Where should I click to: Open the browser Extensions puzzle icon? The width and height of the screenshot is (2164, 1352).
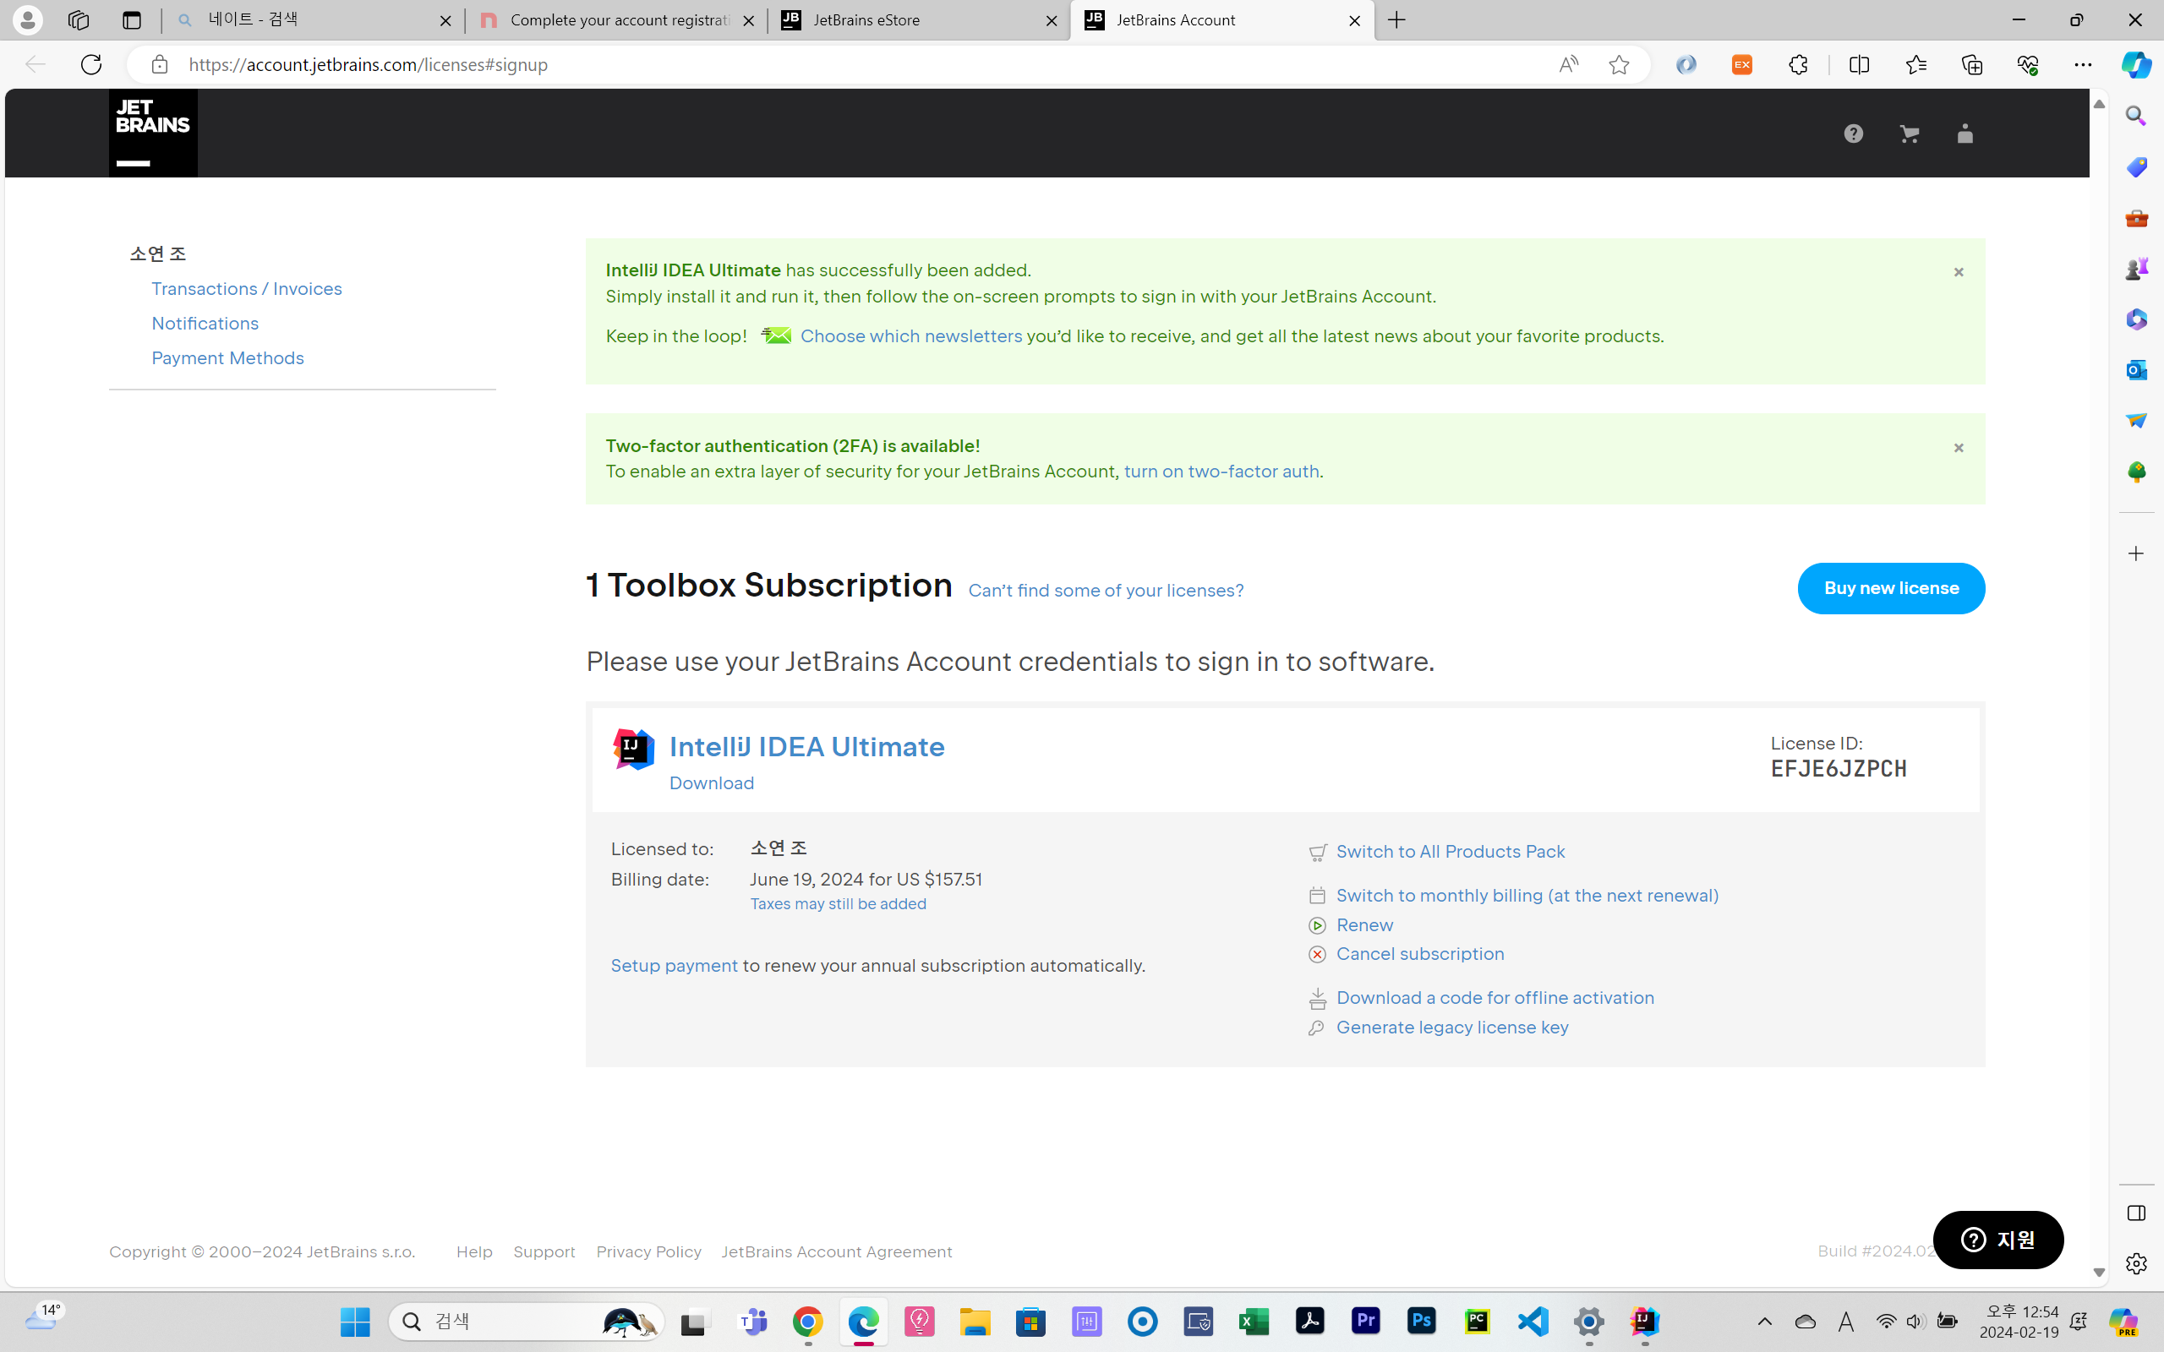(1798, 64)
